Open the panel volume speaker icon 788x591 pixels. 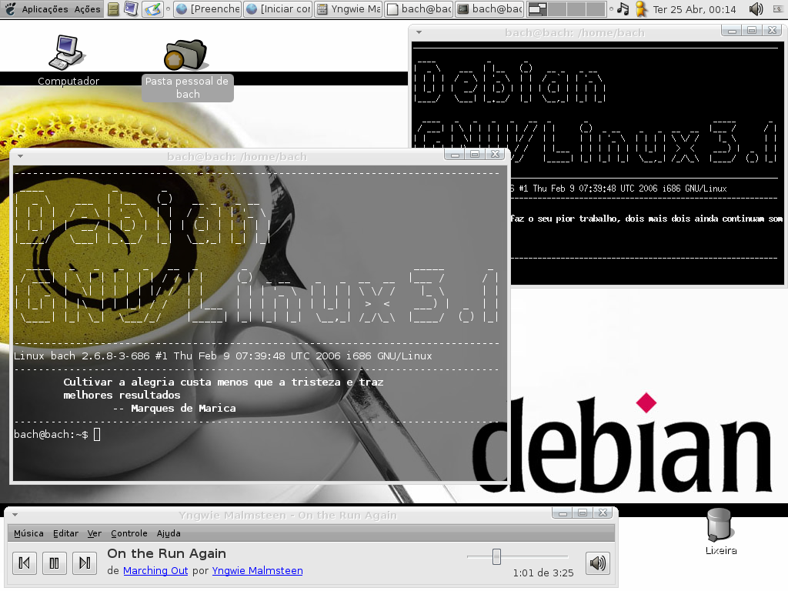(756, 9)
